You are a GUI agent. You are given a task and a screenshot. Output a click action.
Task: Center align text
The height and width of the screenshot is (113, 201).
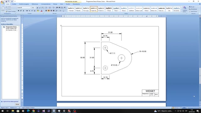pyautogui.click(x=49, y=11)
